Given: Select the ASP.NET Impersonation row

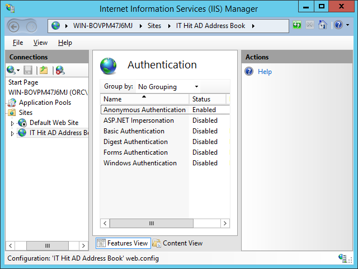Looking at the screenshot, I should [165, 120].
